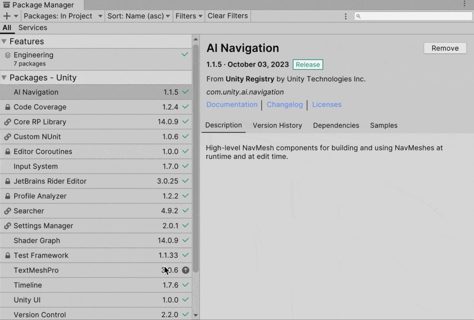The image size is (474, 320).
Task: Click the lock icon beside Test Framework
Action: pos(7,255)
